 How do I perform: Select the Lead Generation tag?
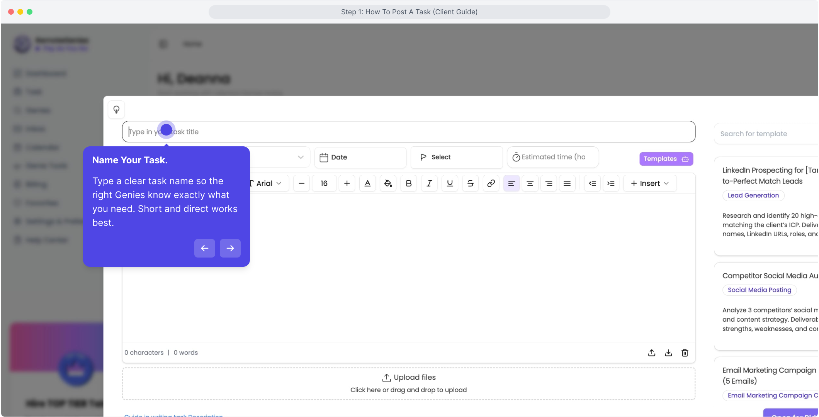tap(753, 195)
